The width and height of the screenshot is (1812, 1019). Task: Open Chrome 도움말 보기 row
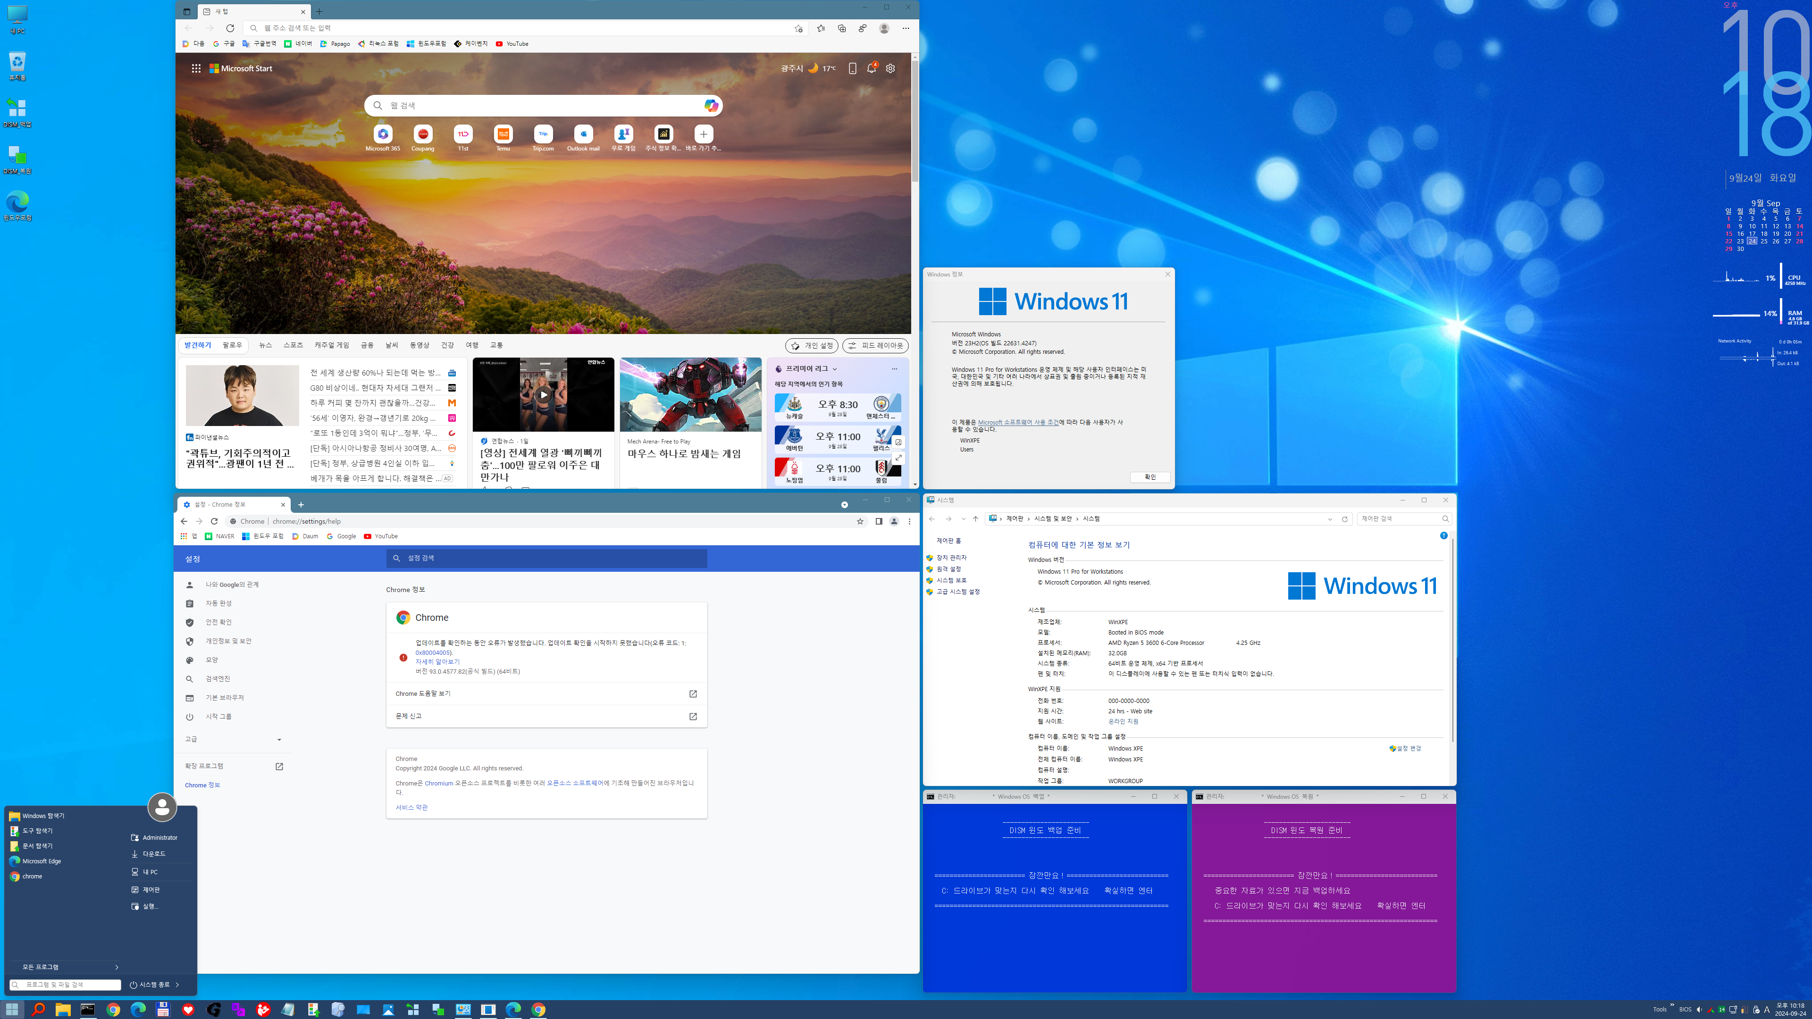tap(546, 694)
